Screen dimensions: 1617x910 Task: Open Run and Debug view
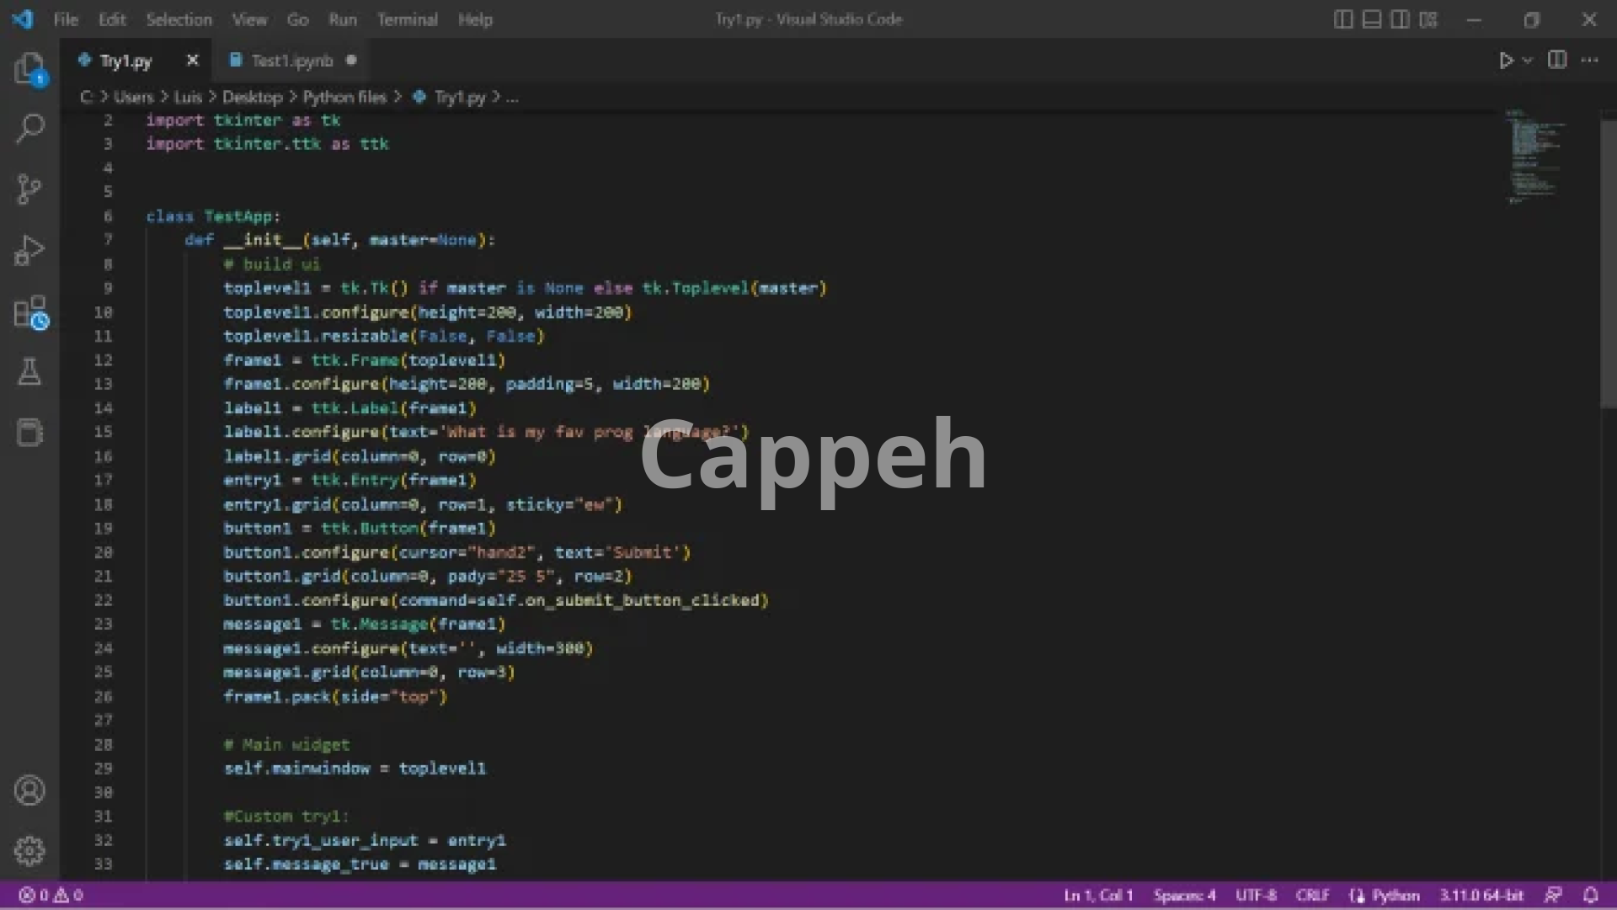click(x=29, y=250)
